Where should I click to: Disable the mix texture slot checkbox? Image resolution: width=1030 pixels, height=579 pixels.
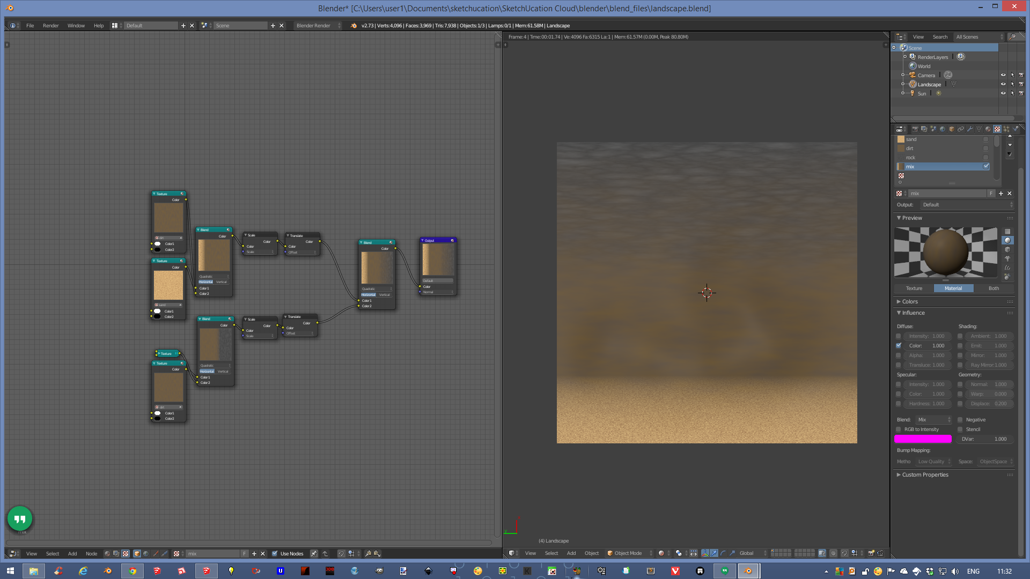(985, 167)
